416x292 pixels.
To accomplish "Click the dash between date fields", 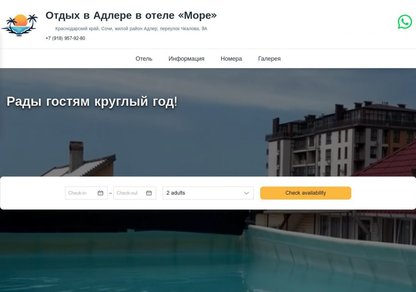I will [111, 193].
